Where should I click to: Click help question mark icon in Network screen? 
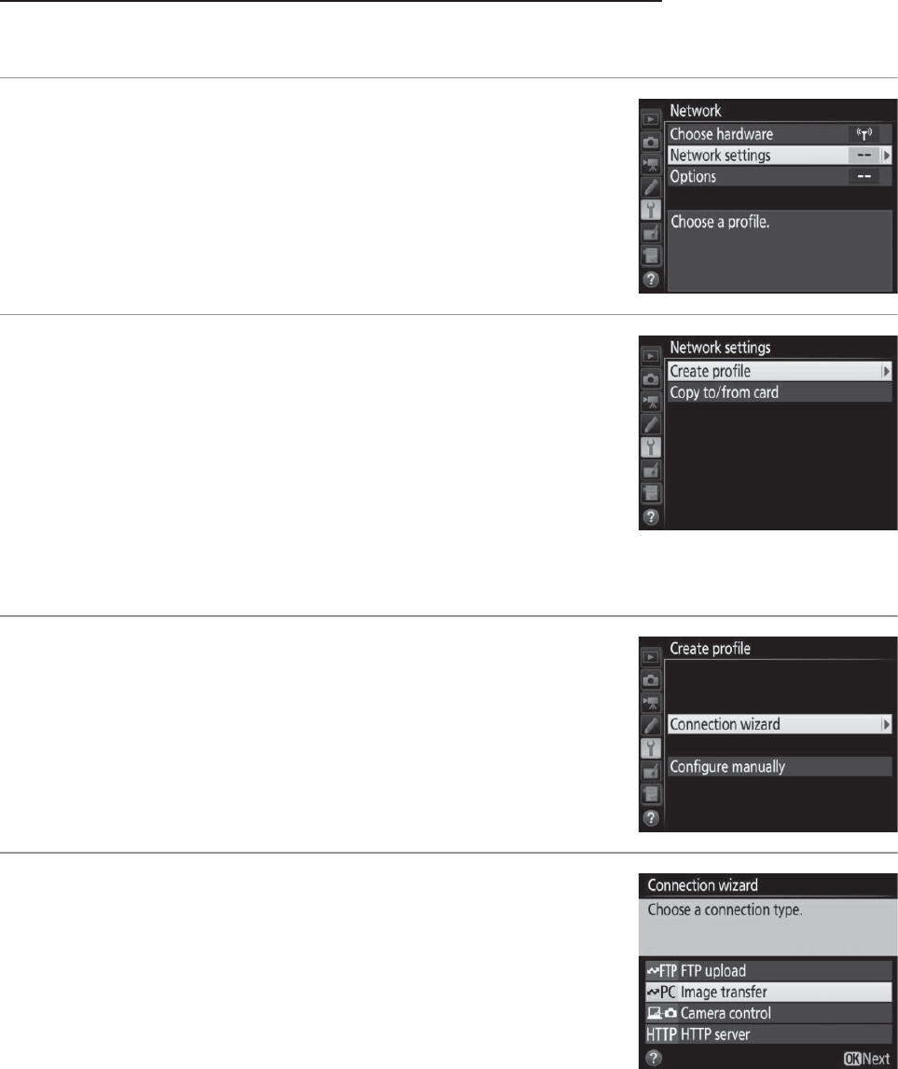[x=650, y=280]
